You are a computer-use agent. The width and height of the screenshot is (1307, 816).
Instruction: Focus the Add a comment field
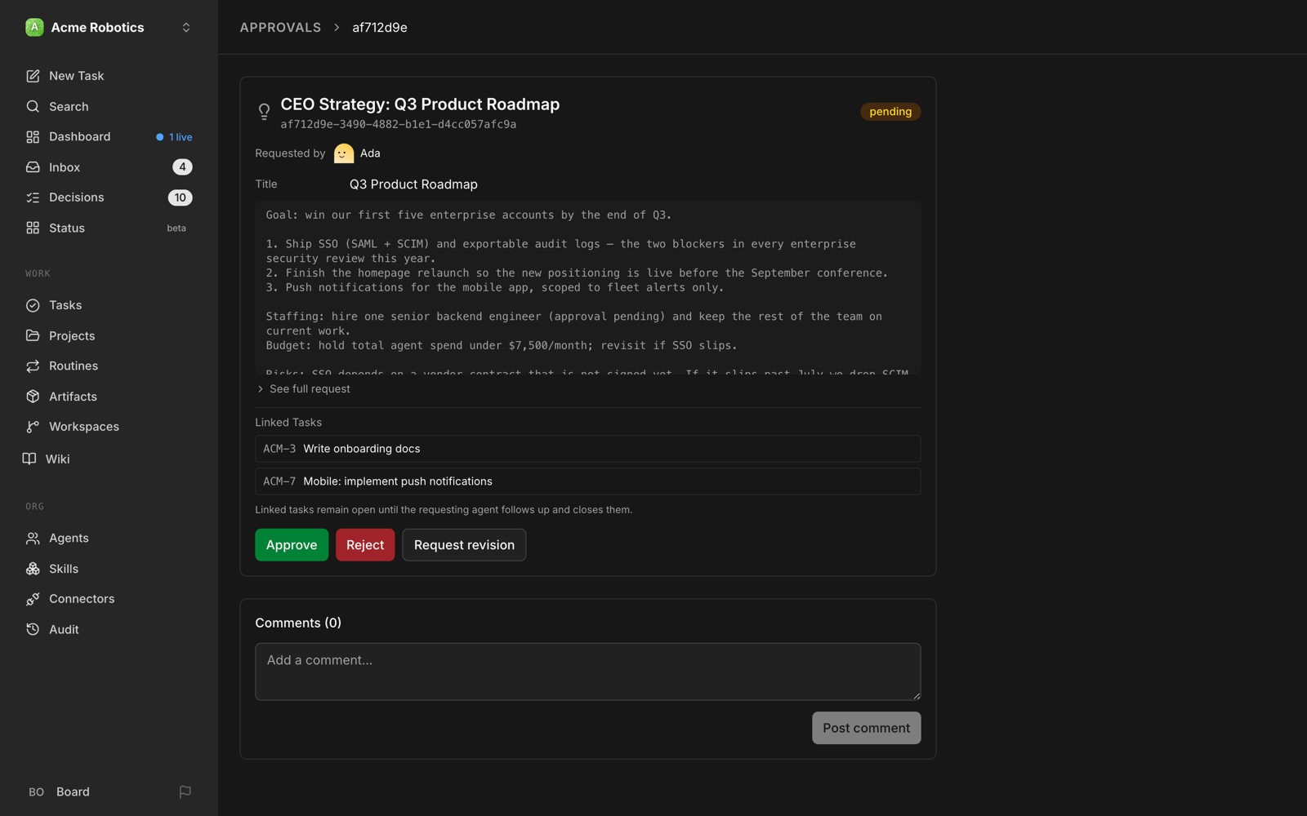click(587, 672)
